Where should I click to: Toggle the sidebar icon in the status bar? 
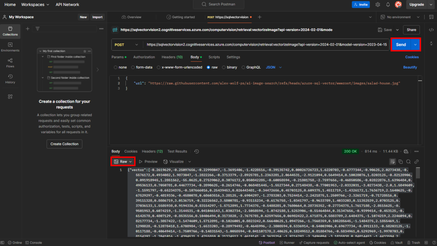coord(3,243)
